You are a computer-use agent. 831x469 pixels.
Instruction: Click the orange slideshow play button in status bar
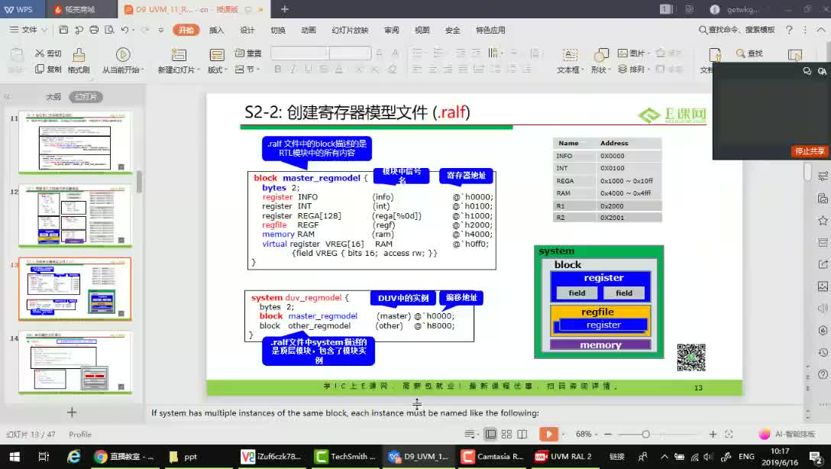[548, 434]
